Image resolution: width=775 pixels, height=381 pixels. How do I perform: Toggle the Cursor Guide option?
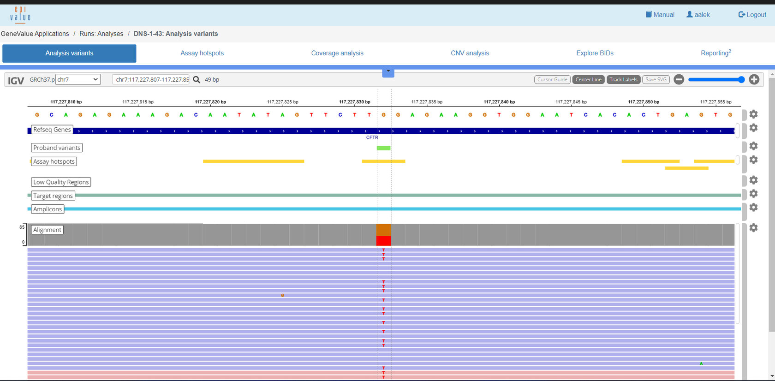click(x=552, y=79)
